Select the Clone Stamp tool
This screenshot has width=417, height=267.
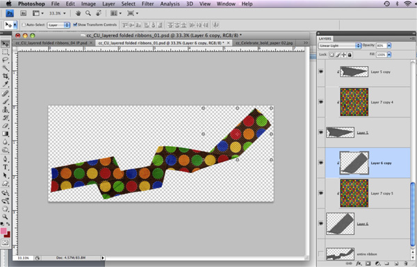6,109
